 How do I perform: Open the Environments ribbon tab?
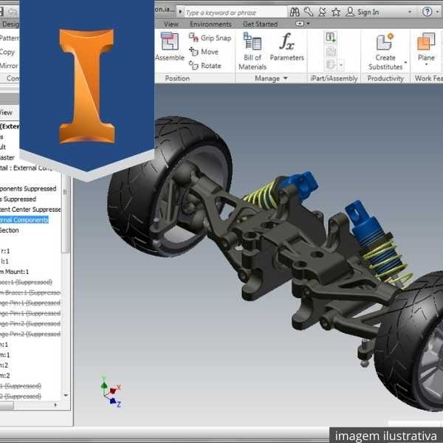coord(210,24)
